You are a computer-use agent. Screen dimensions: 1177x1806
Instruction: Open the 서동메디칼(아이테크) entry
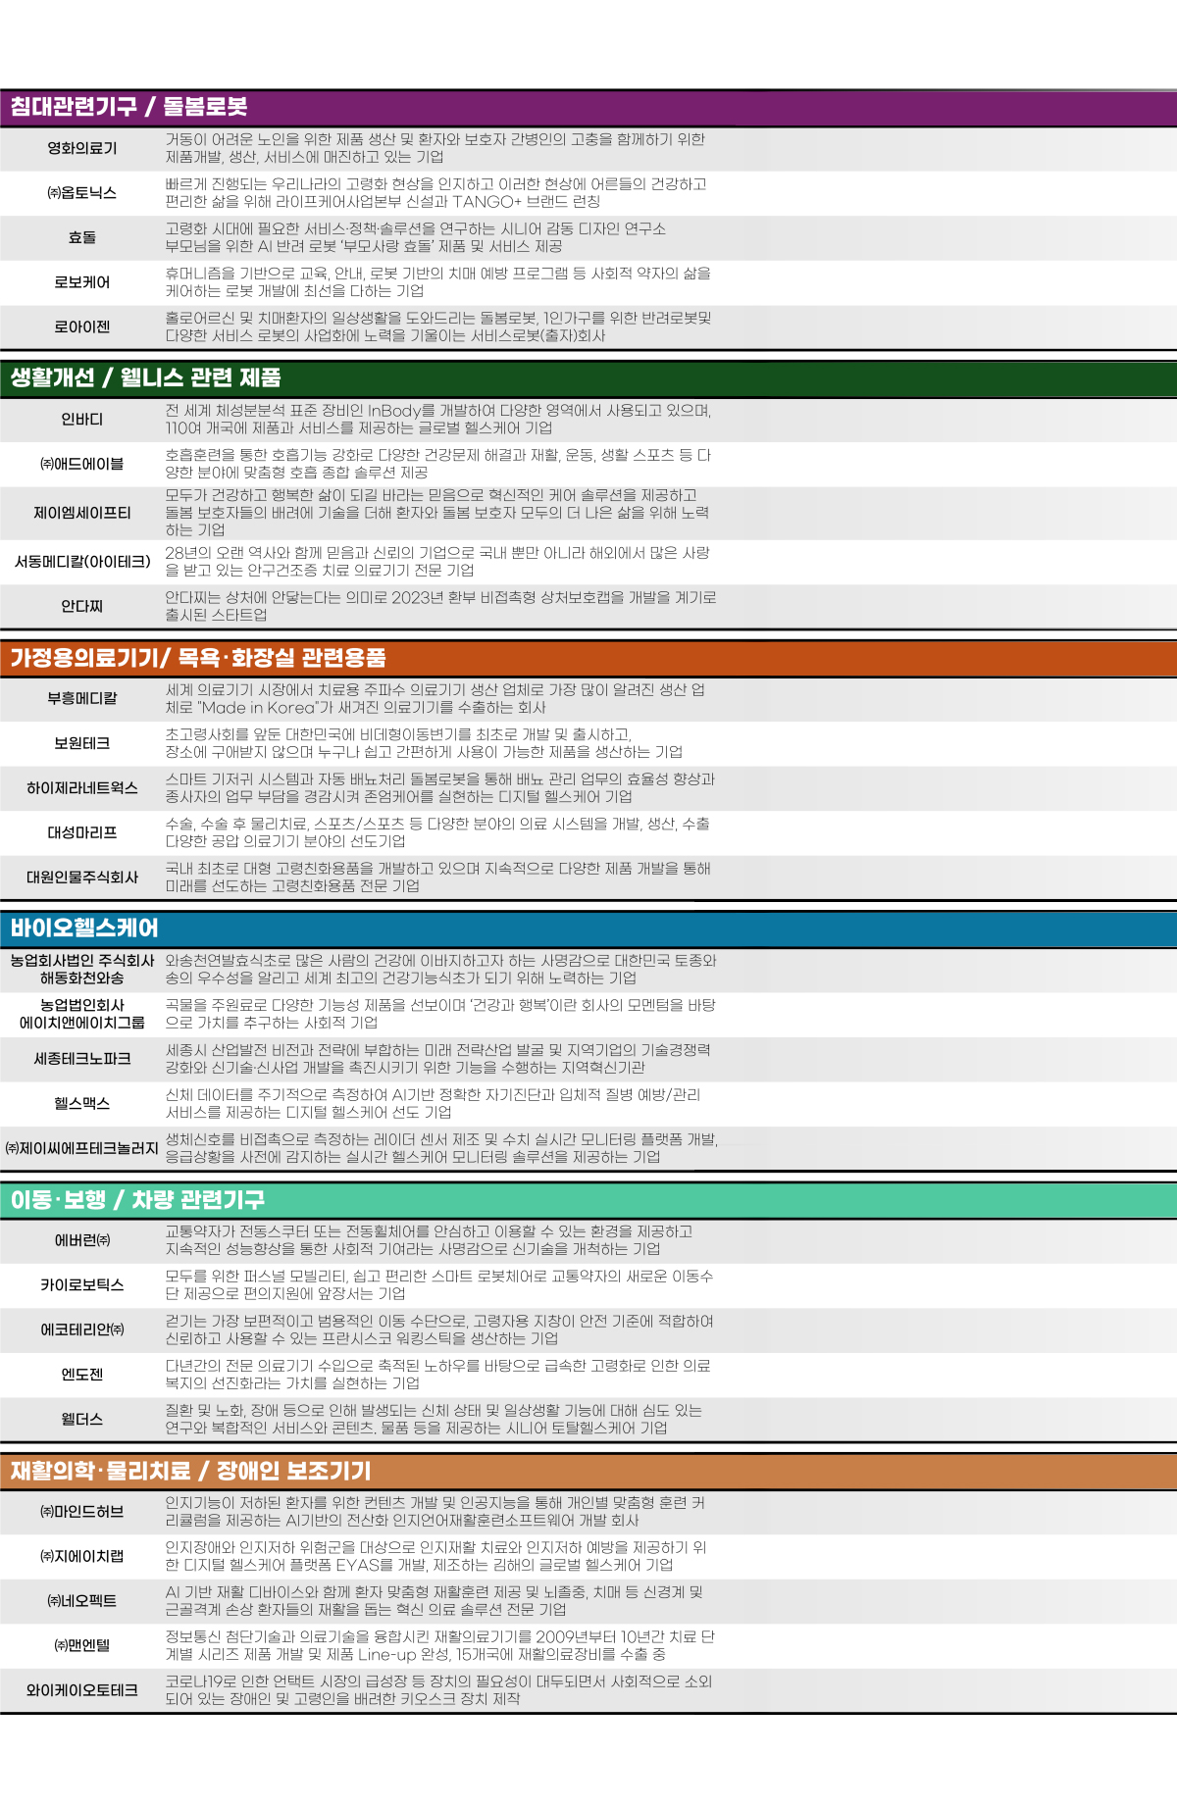pyautogui.click(x=82, y=562)
